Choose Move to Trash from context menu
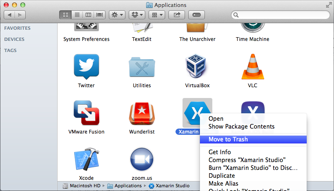334x191 pixels. click(228, 139)
